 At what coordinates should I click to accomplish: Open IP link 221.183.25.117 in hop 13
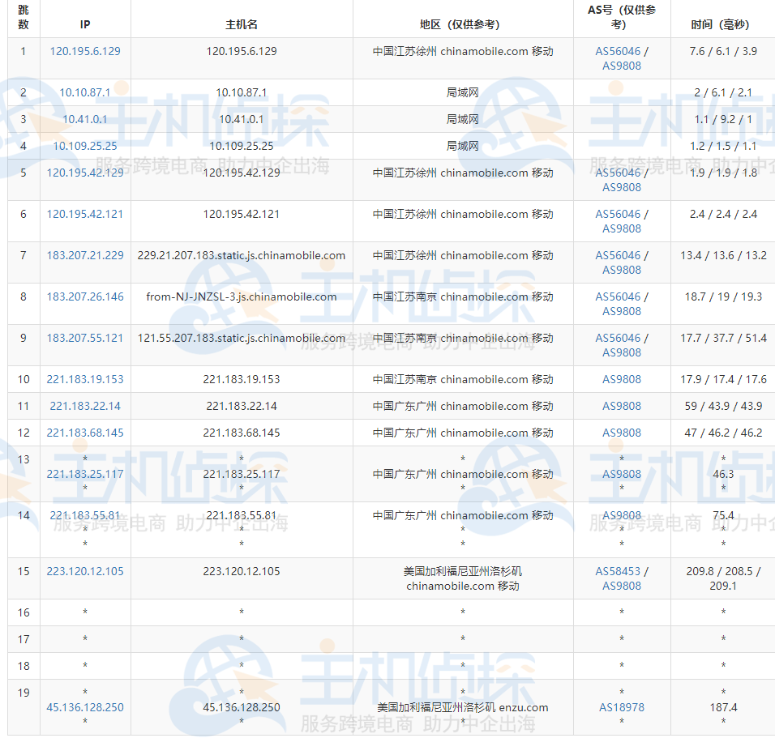tap(85, 474)
